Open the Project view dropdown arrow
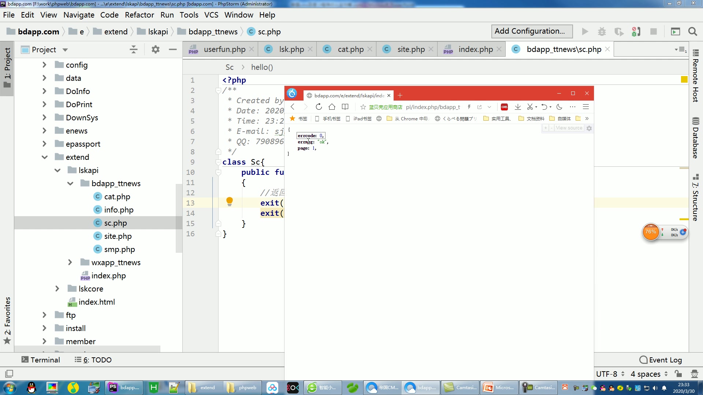The image size is (703, 395). pyautogui.click(x=65, y=50)
